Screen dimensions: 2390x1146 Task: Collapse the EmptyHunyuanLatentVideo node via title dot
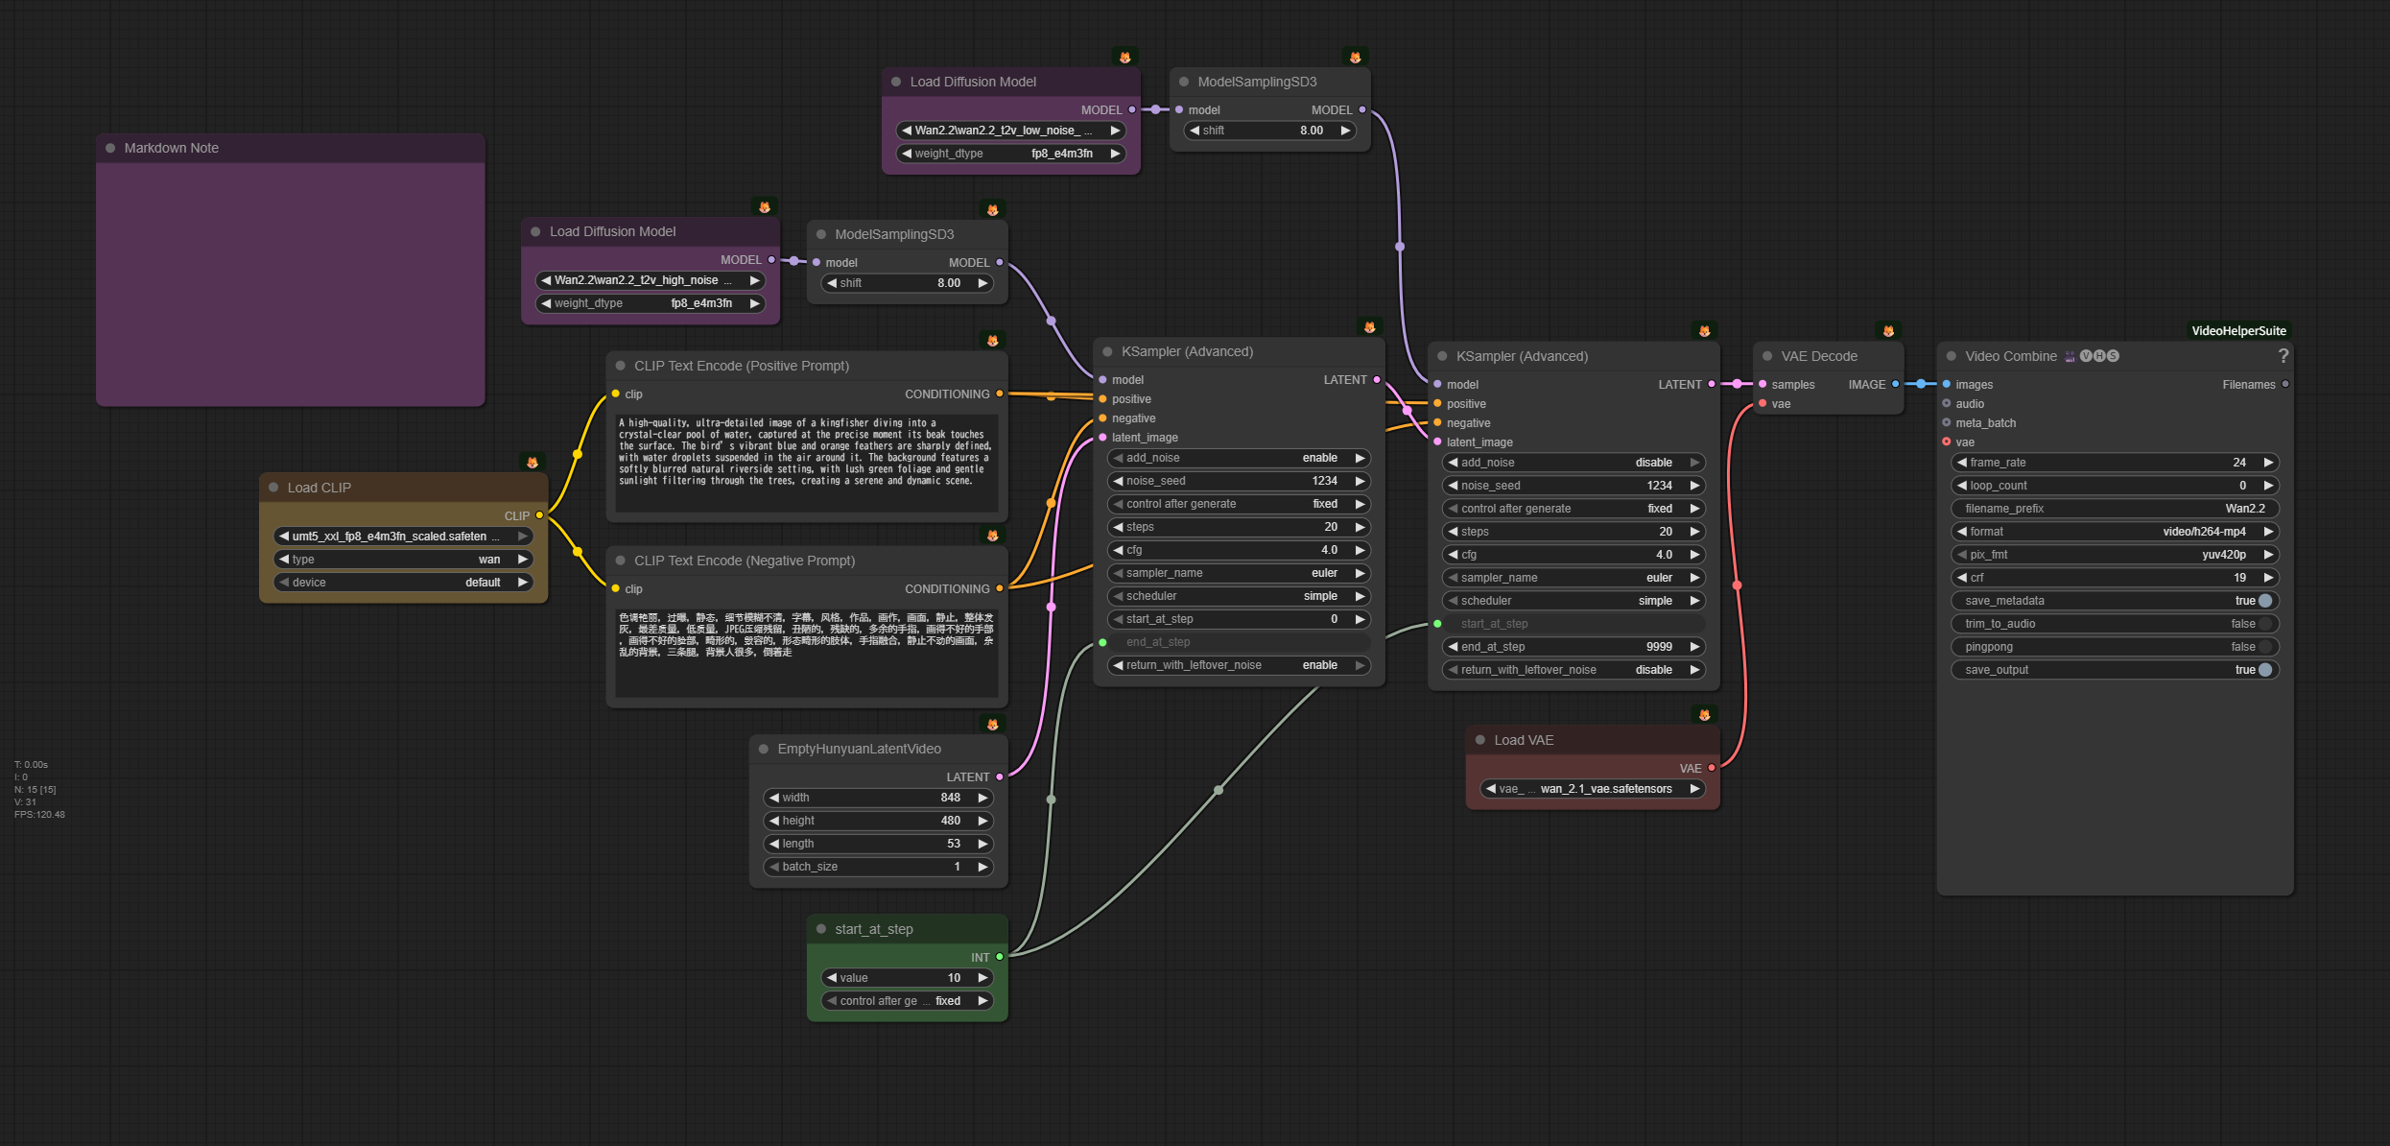(x=764, y=749)
